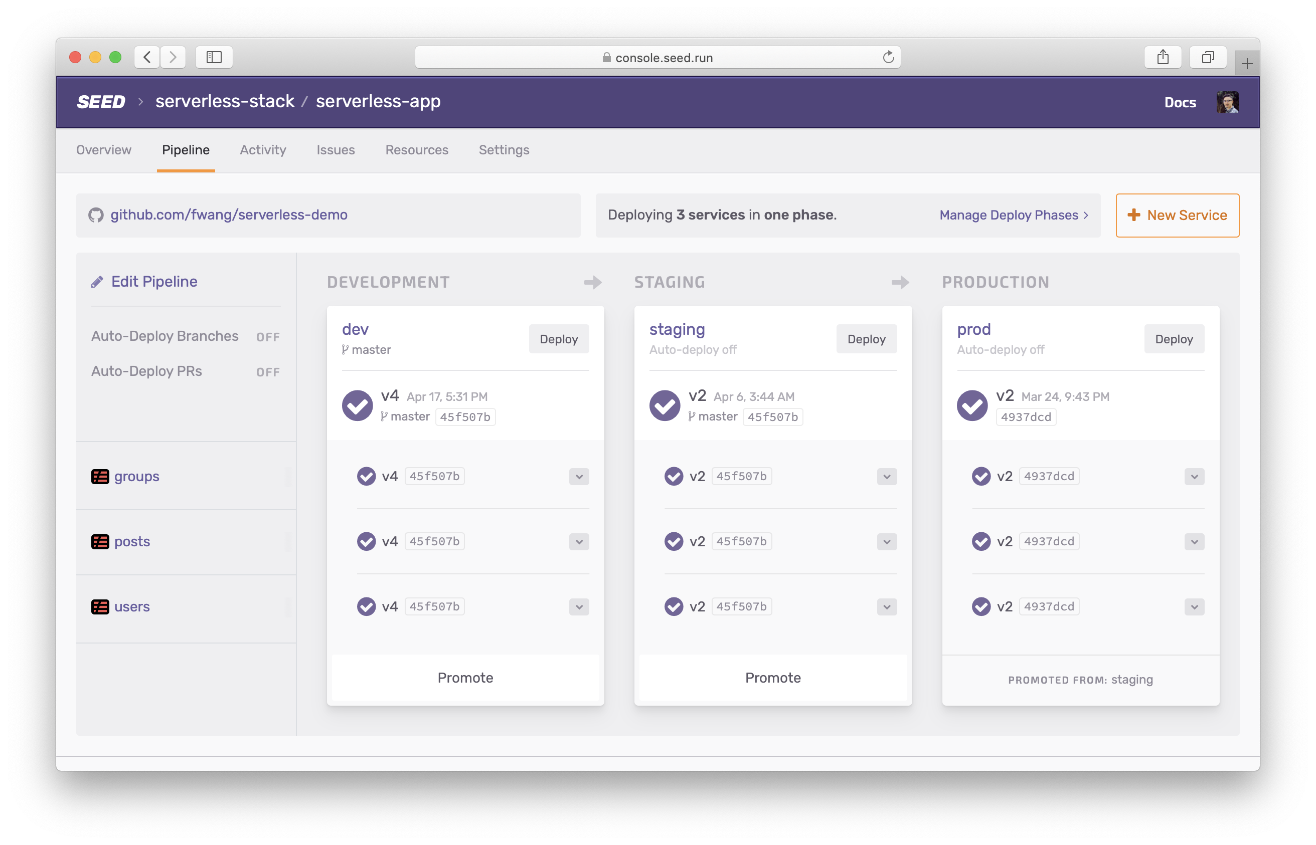Click the Promote button in staging

click(x=772, y=677)
